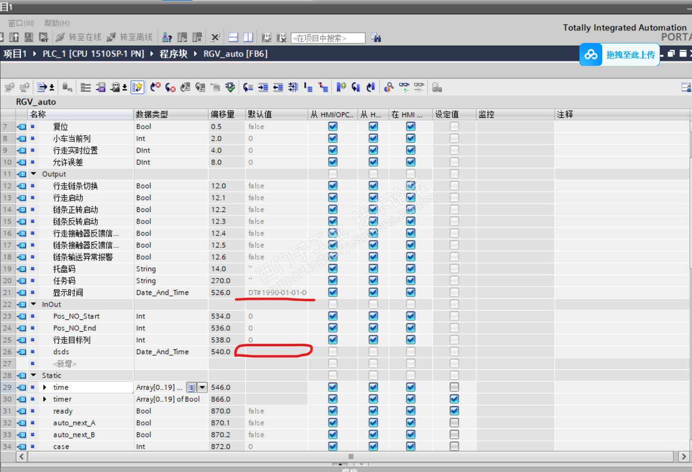Screen dimensions: 692x472
Task: Start simulation via the toolbar icon
Action: pyautogui.click(x=29, y=37)
